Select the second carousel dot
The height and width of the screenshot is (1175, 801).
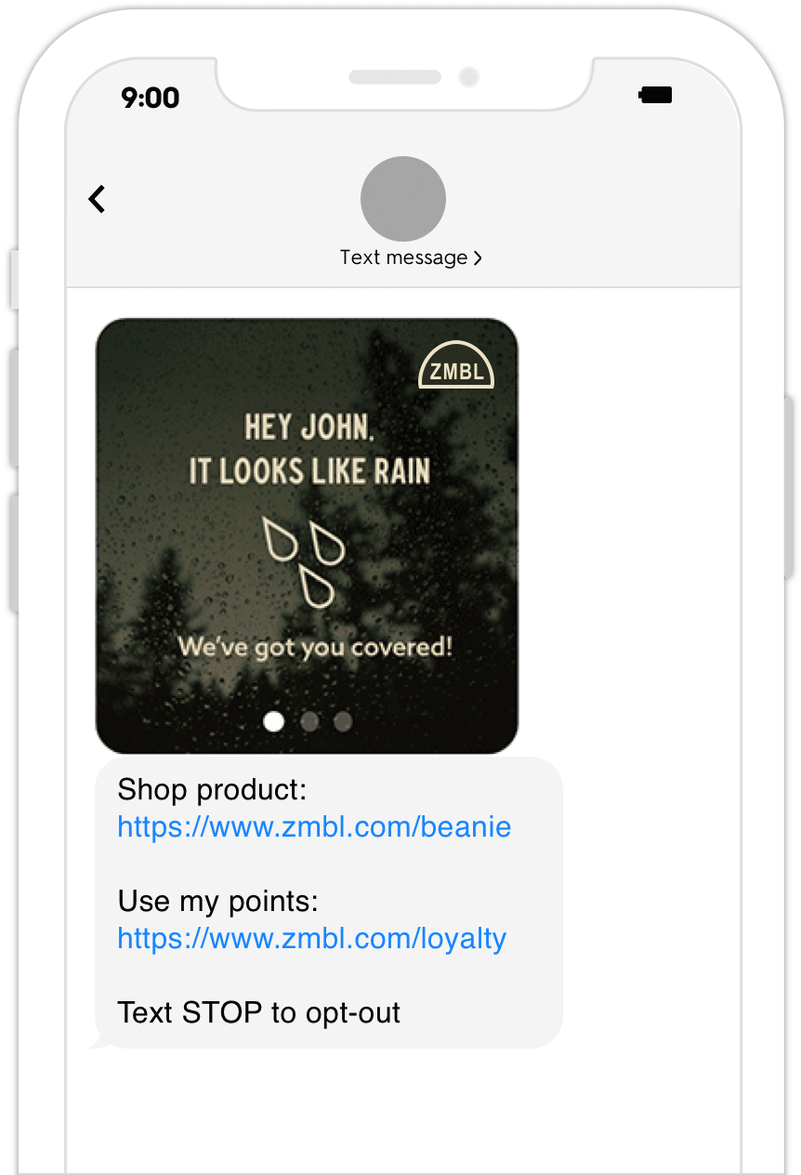pyautogui.click(x=309, y=721)
